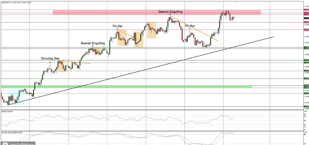The width and height of the screenshot is (309, 145).
Task: Select the bright green support zone band
Action: click(116, 87)
